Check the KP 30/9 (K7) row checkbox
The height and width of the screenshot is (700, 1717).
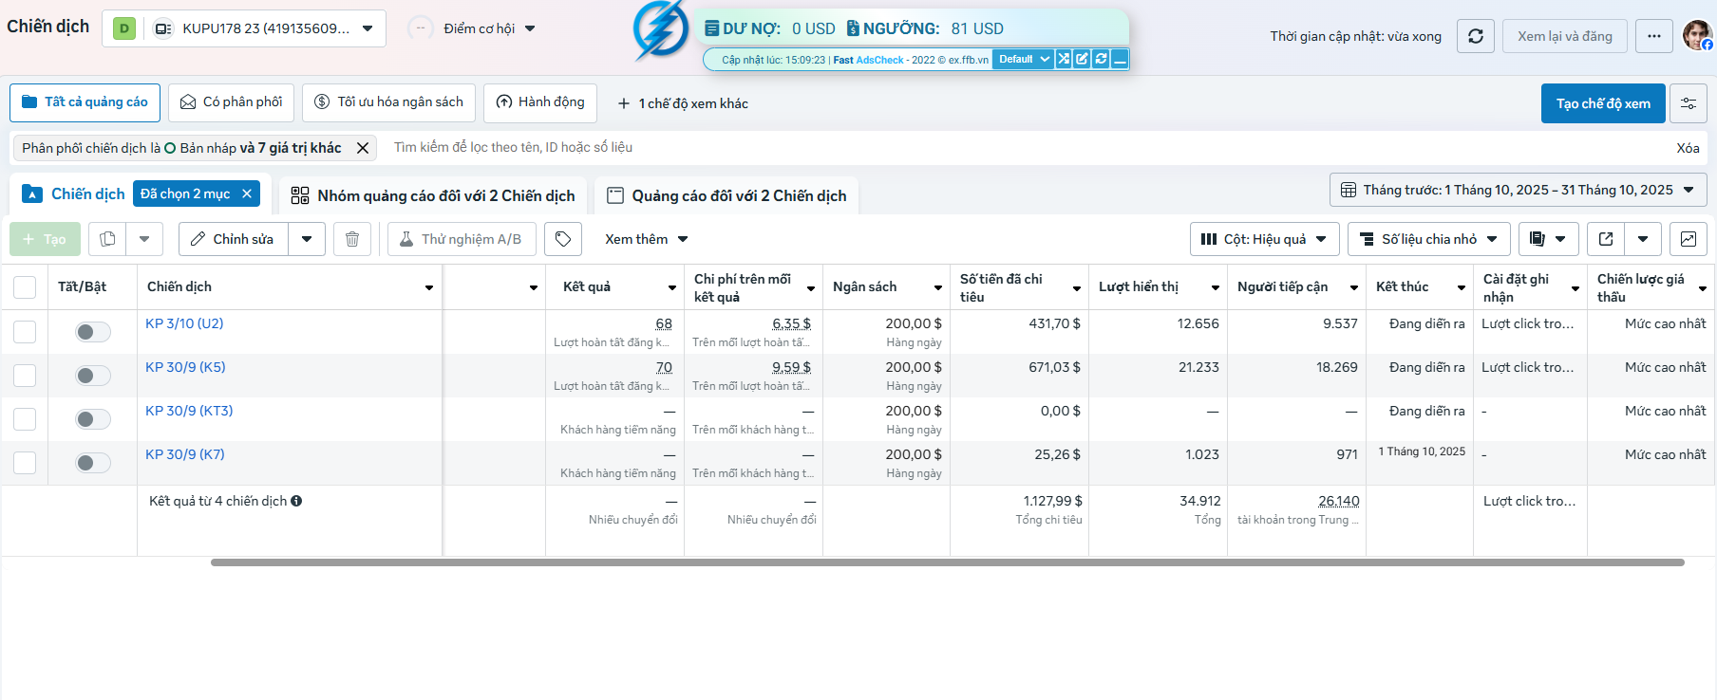click(25, 463)
